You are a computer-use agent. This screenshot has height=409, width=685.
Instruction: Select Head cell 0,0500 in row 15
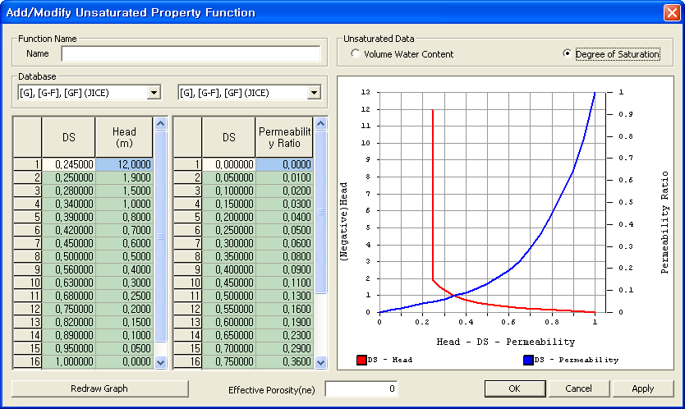tap(124, 348)
